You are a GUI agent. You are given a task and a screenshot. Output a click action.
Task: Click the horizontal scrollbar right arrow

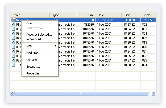pos(153,93)
